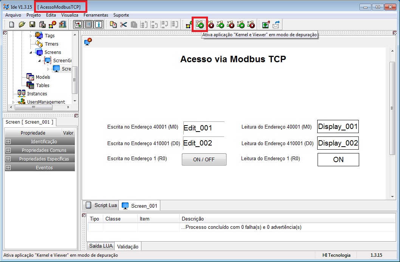Open the Projeto menu
This screenshot has height=262, width=400.
33,15
